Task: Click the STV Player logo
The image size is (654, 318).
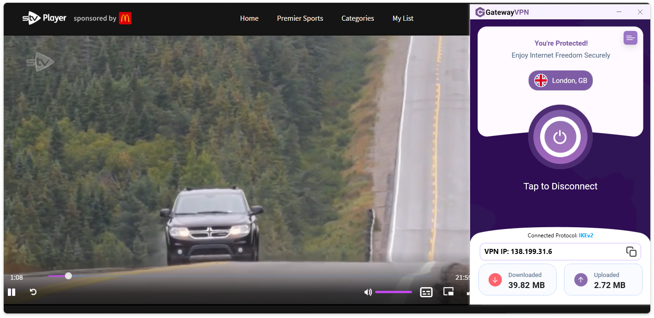Action: tap(45, 18)
